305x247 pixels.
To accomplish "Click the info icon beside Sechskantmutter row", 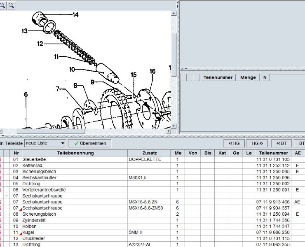I will point(1,177).
